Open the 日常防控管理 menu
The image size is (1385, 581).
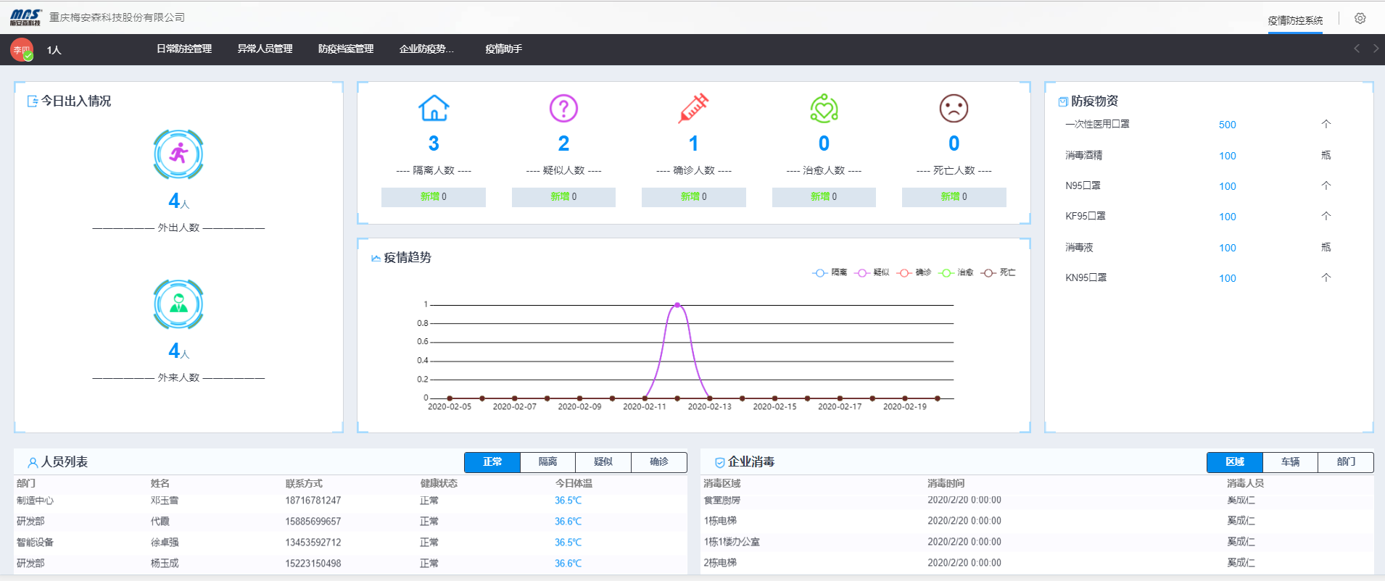pyautogui.click(x=184, y=49)
